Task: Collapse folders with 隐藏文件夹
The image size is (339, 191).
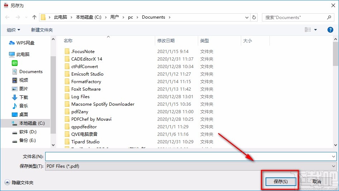Action: (19, 182)
